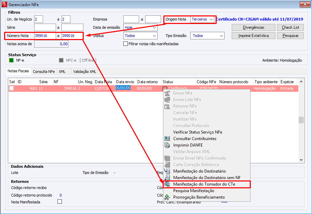
Task: Click the Imprimir DANFE printer icon
Action: (x=167, y=145)
